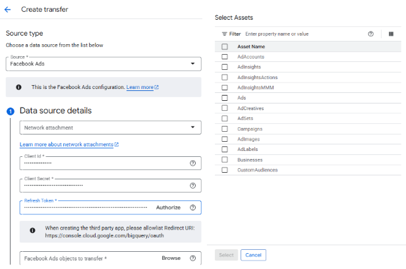Check the Campaigns asset
The width and height of the screenshot is (406, 269).
[x=225, y=129]
